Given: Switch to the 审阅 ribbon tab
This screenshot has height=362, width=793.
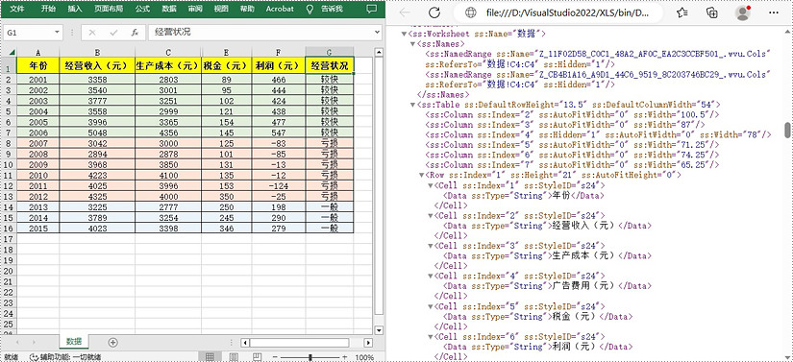Looking at the screenshot, I should point(196,9).
